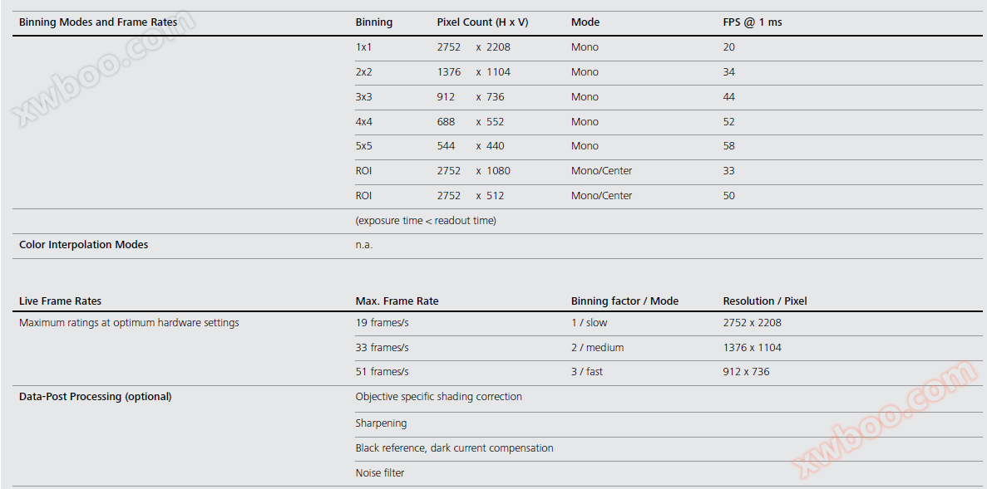Viewport: 987px width, 489px height.
Task: Click the Noise filter entry
Action: [x=380, y=473]
